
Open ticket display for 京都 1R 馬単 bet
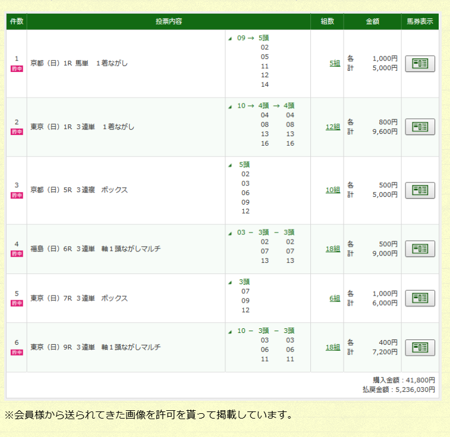click(420, 63)
